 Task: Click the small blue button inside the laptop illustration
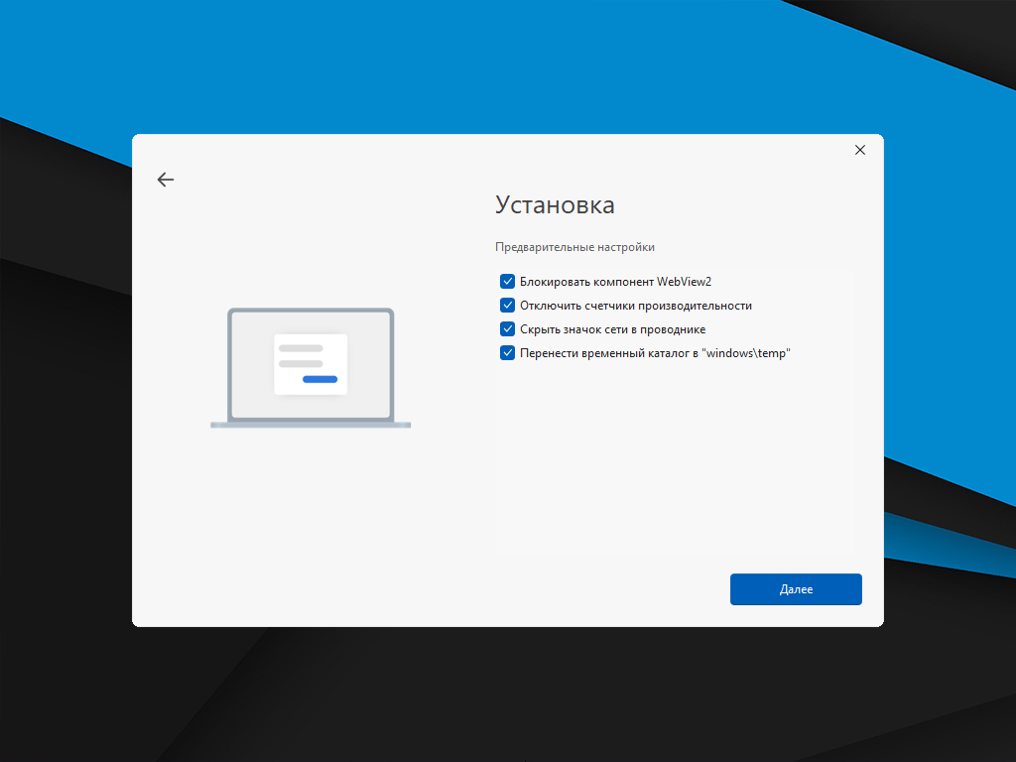pos(319,379)
